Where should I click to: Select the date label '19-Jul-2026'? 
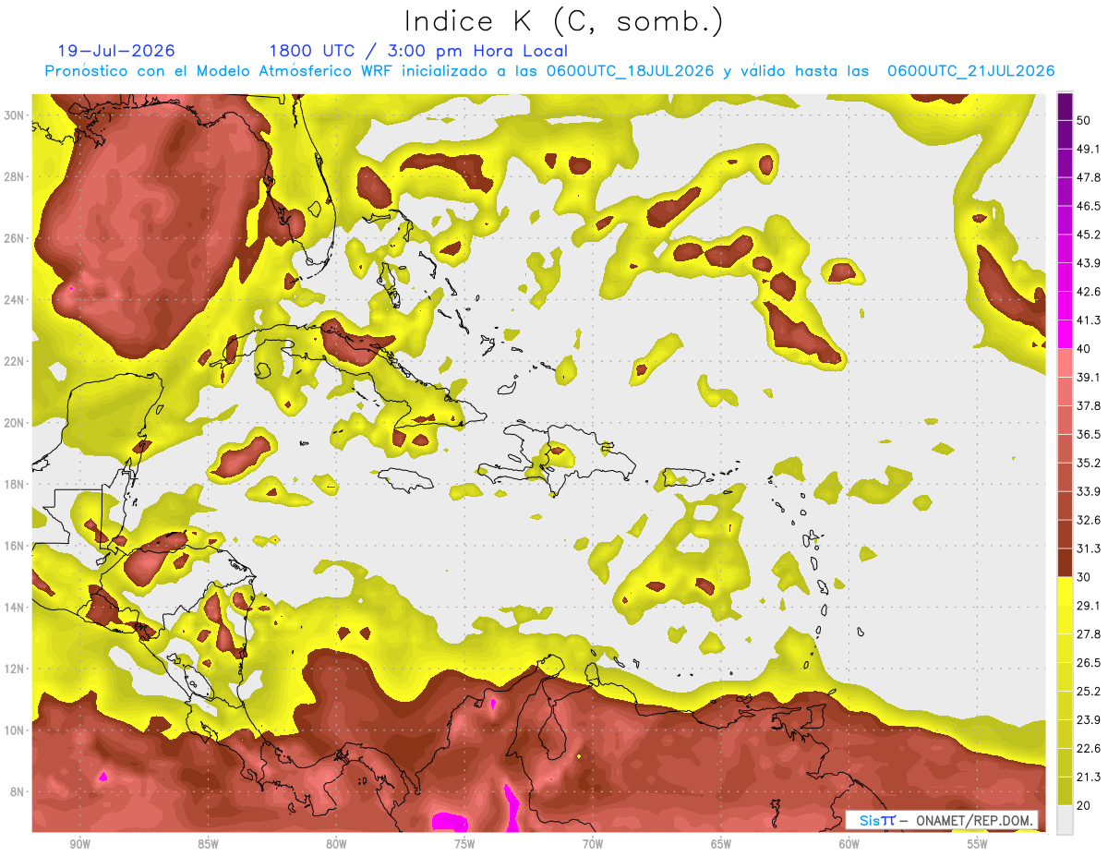tap(115, 51)
